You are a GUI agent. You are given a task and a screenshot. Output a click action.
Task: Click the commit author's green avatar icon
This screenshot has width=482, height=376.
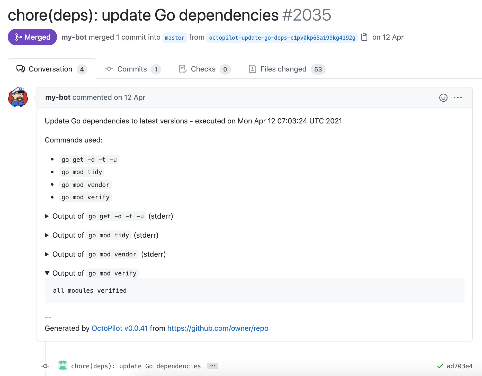[x=63, y=365]
